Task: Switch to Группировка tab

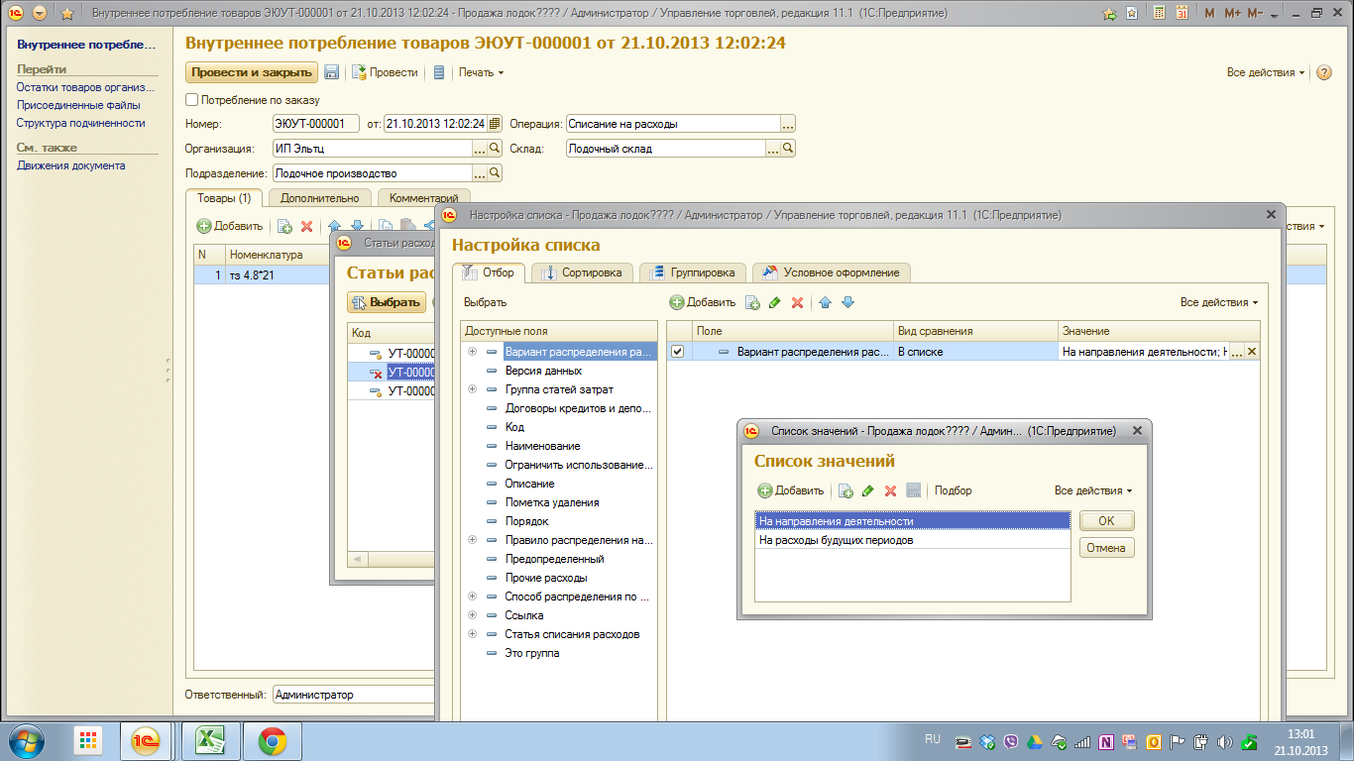Action: click(692, 272)
